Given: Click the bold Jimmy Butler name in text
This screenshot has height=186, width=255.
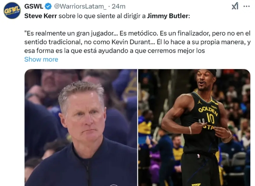Looking at the screenshot, I should pyautogui.click(x=167, y=16).
